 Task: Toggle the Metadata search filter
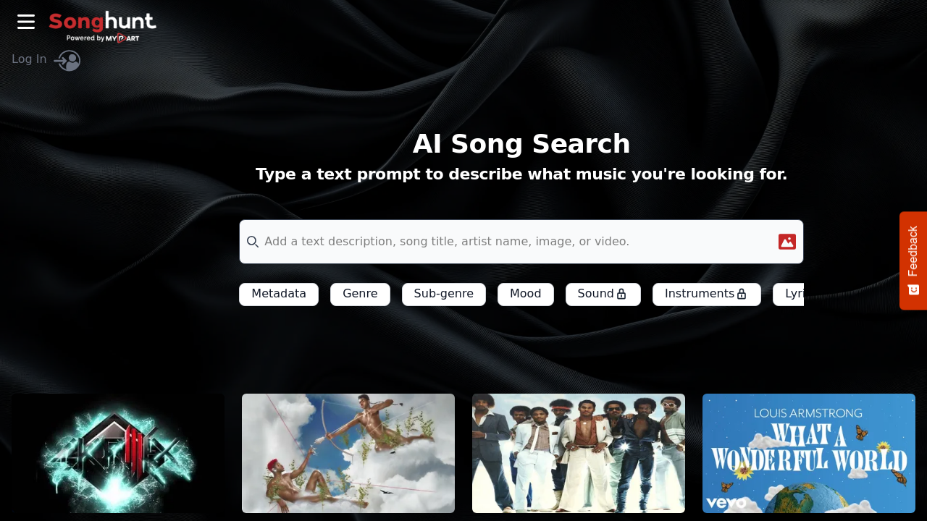(x=278, y=294)
